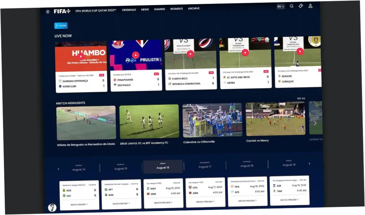The width and height of the screenshot is (365, 215).
Task: Click the Live Now heading
Action: click(63, 36)
